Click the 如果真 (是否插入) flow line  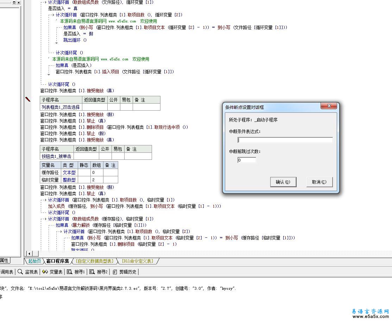point(74,65)
